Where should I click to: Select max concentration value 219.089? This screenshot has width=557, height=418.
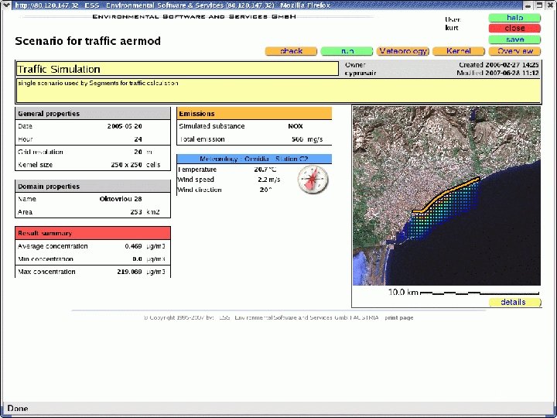click(130, 272)
